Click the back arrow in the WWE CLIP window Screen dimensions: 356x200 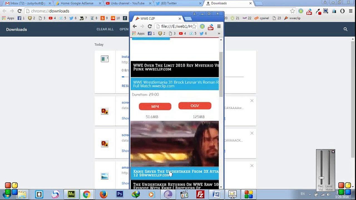coord(135,26)
